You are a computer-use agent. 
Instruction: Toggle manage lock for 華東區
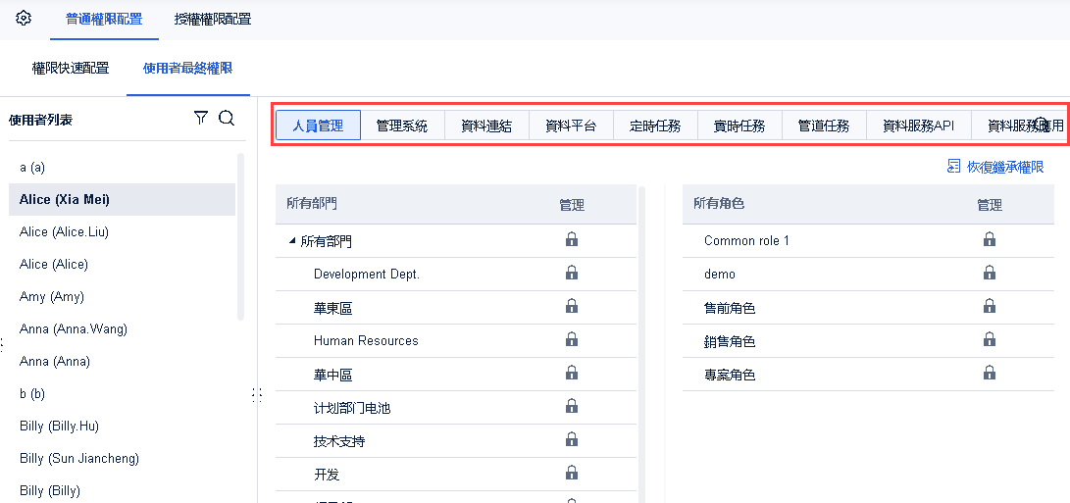click(x=572, y=306)
